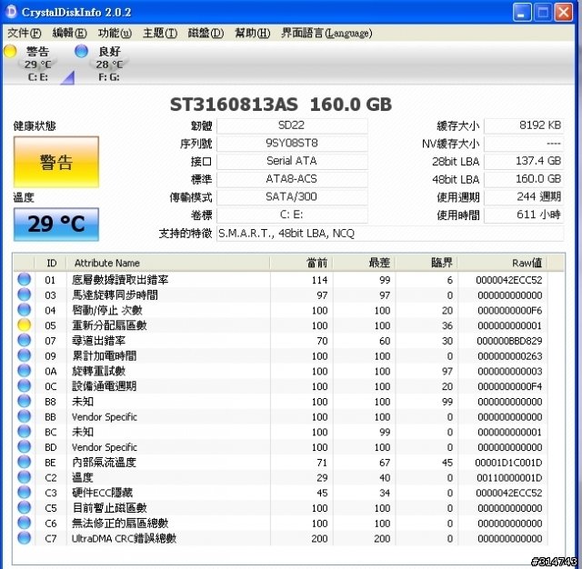The image size is (582, 569).
Task: Click status orb for attribute 0A 旋轉重試數
Action: coord(25,370)
